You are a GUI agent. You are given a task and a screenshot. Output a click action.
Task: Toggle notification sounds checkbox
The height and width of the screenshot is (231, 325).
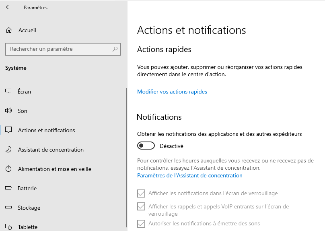[x=141, y=223]
